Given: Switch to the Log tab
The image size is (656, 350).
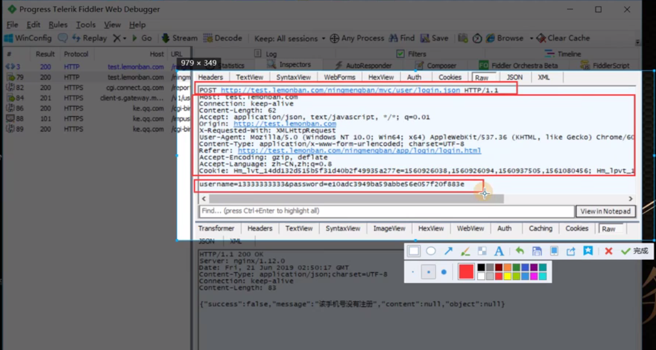Looking at the screenshot, I should 265,54.
